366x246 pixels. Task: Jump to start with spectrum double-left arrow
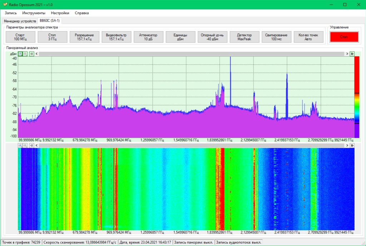pos(31,54)
